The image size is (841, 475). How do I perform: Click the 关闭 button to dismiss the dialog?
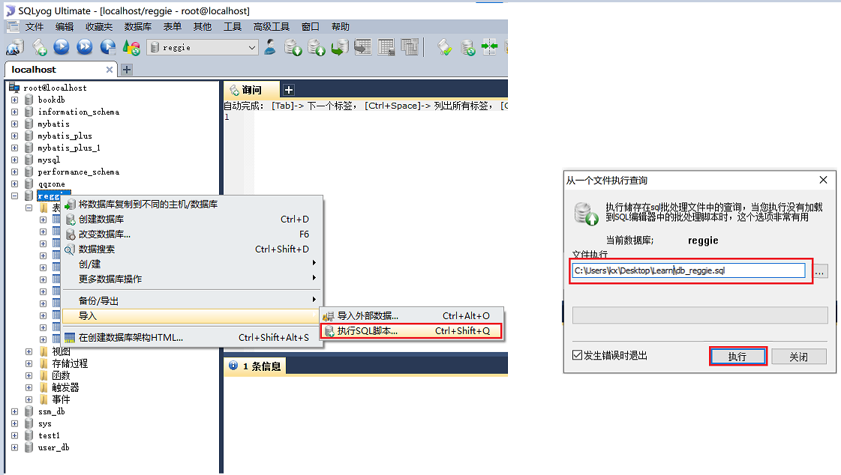[798, 357]
